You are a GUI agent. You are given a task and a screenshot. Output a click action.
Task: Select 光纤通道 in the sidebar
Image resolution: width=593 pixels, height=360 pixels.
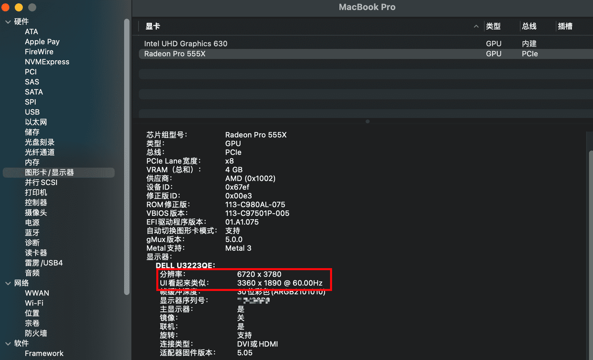(x=40, y=152)
